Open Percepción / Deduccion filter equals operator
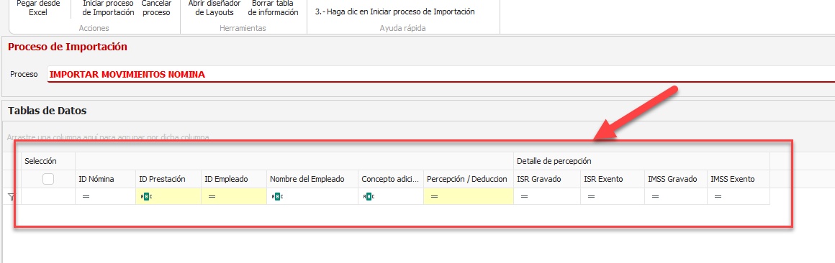 point(434,197)
